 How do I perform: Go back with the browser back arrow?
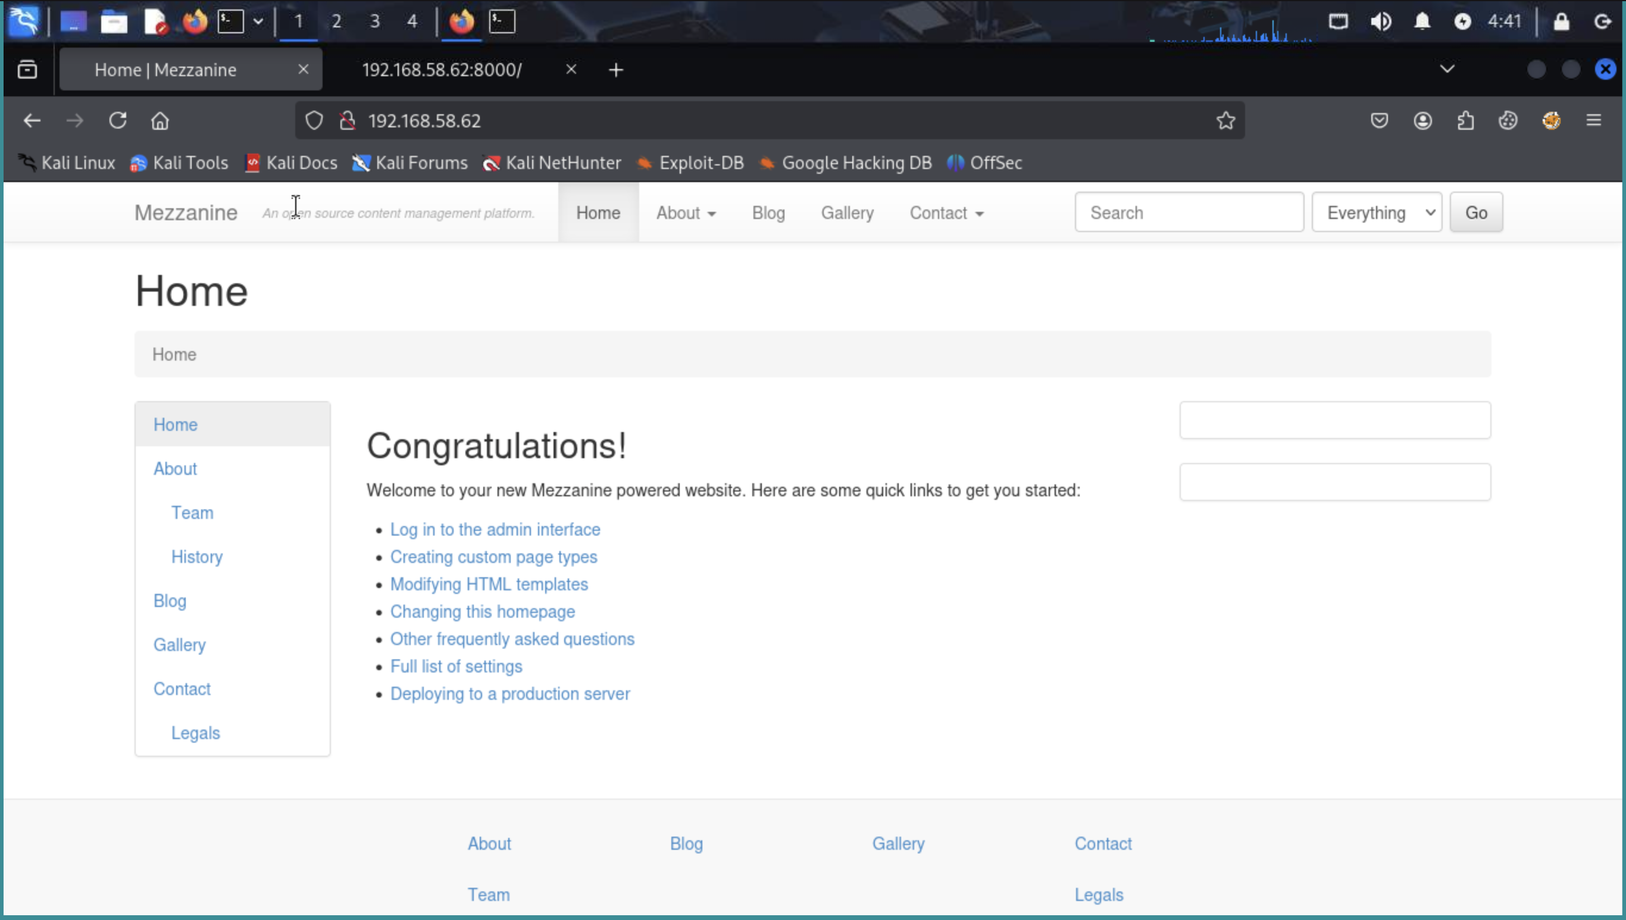pyautogui.click(x=32, y=120)
